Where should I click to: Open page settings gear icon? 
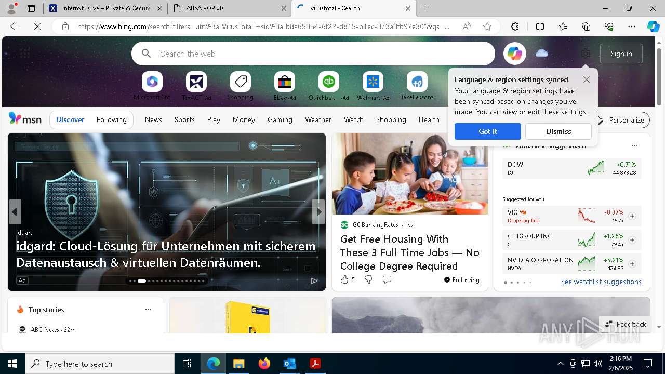click(x=586, y=54)
